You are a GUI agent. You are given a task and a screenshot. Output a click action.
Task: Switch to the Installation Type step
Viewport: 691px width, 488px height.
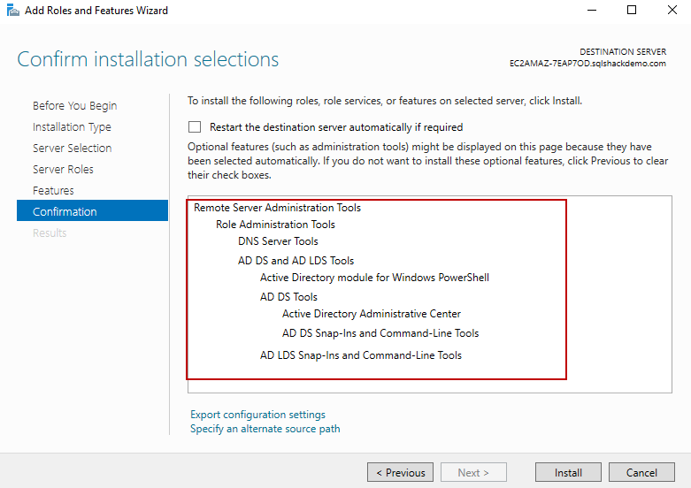click(72, 127)
